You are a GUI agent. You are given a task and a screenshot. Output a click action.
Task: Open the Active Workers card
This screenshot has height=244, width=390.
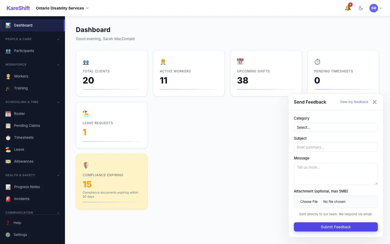pos(189,73)
